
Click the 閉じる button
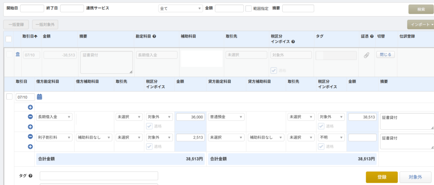point(385,54)
